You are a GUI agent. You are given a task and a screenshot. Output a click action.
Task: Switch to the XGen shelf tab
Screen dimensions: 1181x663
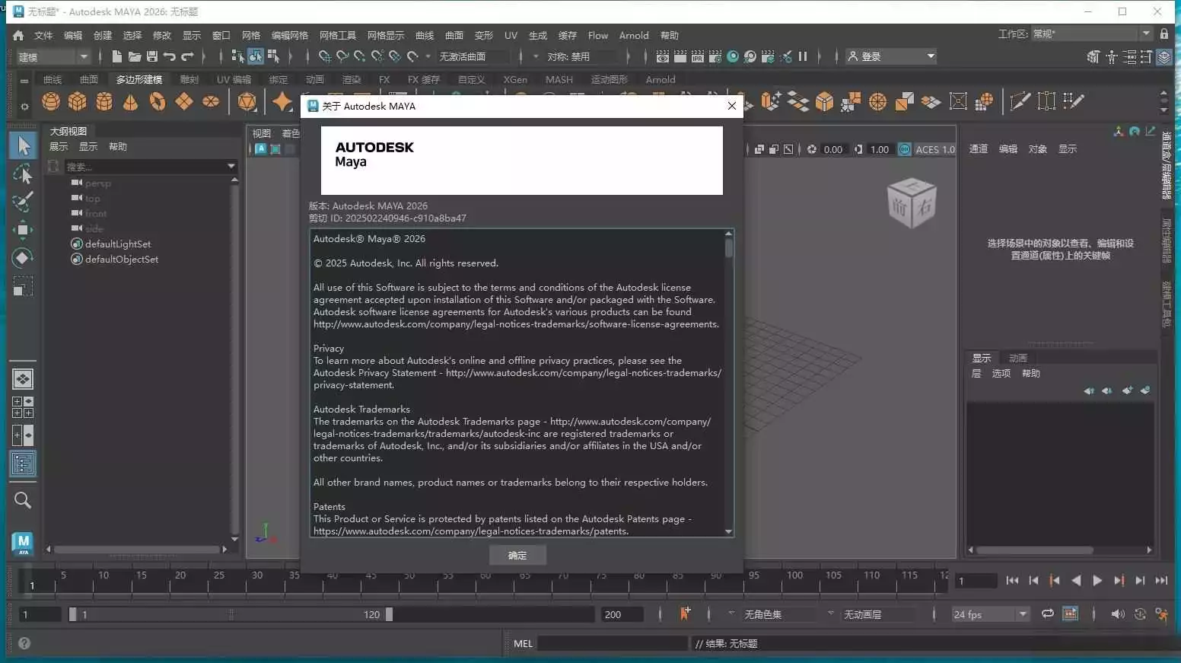515,79
